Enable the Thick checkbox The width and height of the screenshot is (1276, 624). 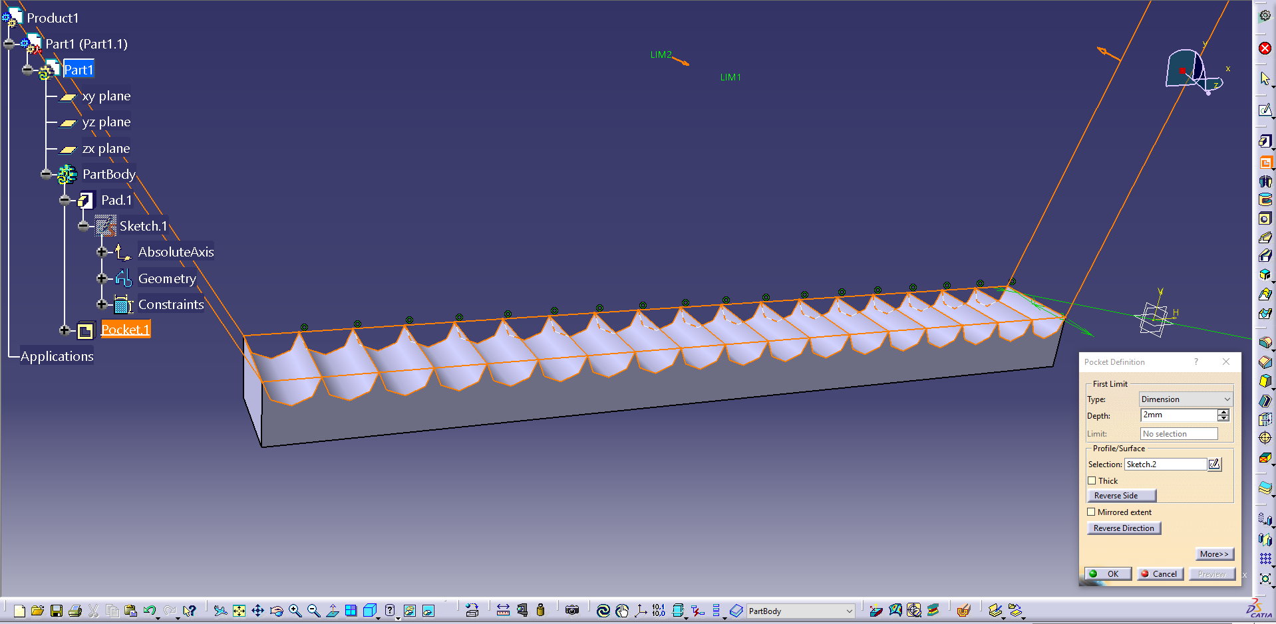tap(1092, 480)
